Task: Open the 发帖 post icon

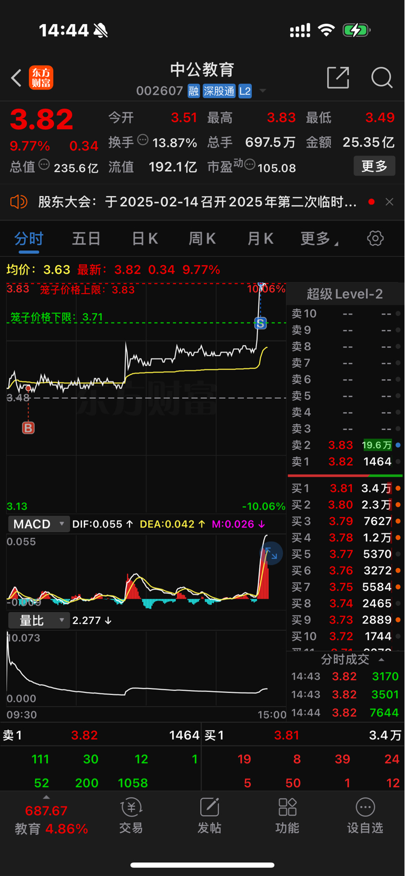Action: (x=209, y=816)
